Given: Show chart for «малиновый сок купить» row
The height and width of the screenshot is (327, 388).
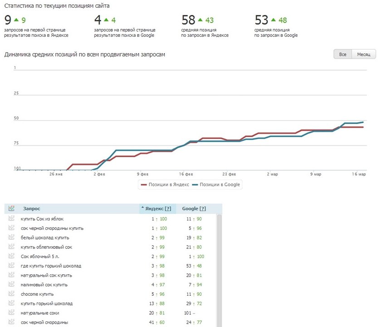Looking at the screenshot, I should click(11, 284).
